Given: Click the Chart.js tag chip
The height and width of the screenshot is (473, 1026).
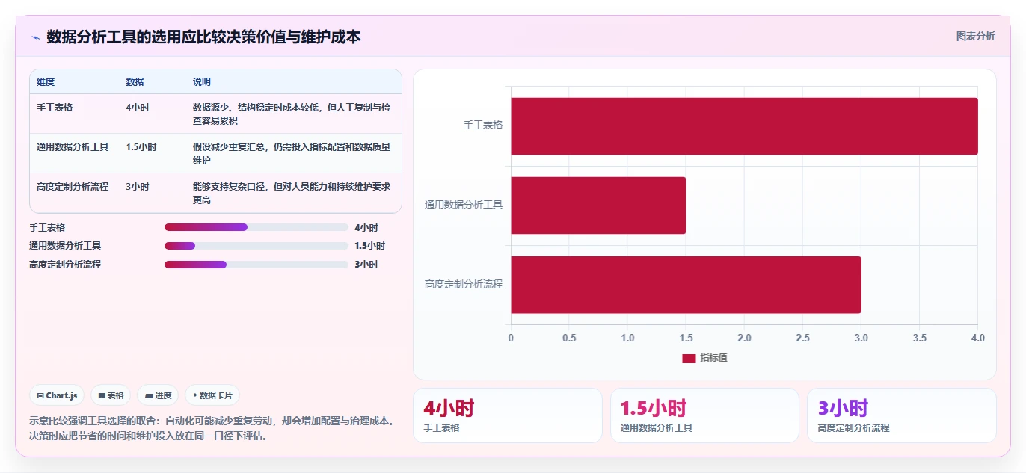Looking at the screenshot, I should click(57, 395).
